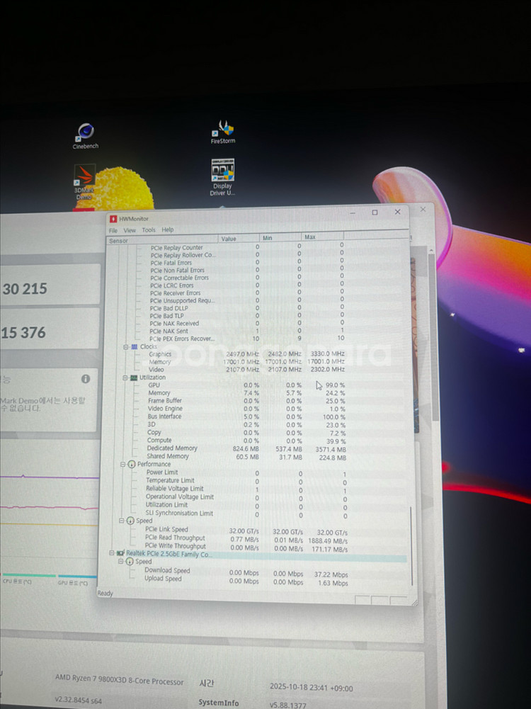Click the Utilization category icon
The width and height of the screenshot is (531, 709).
133,378
